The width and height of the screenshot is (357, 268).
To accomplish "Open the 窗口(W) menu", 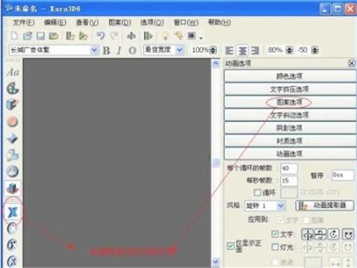I will pos(186,23).
